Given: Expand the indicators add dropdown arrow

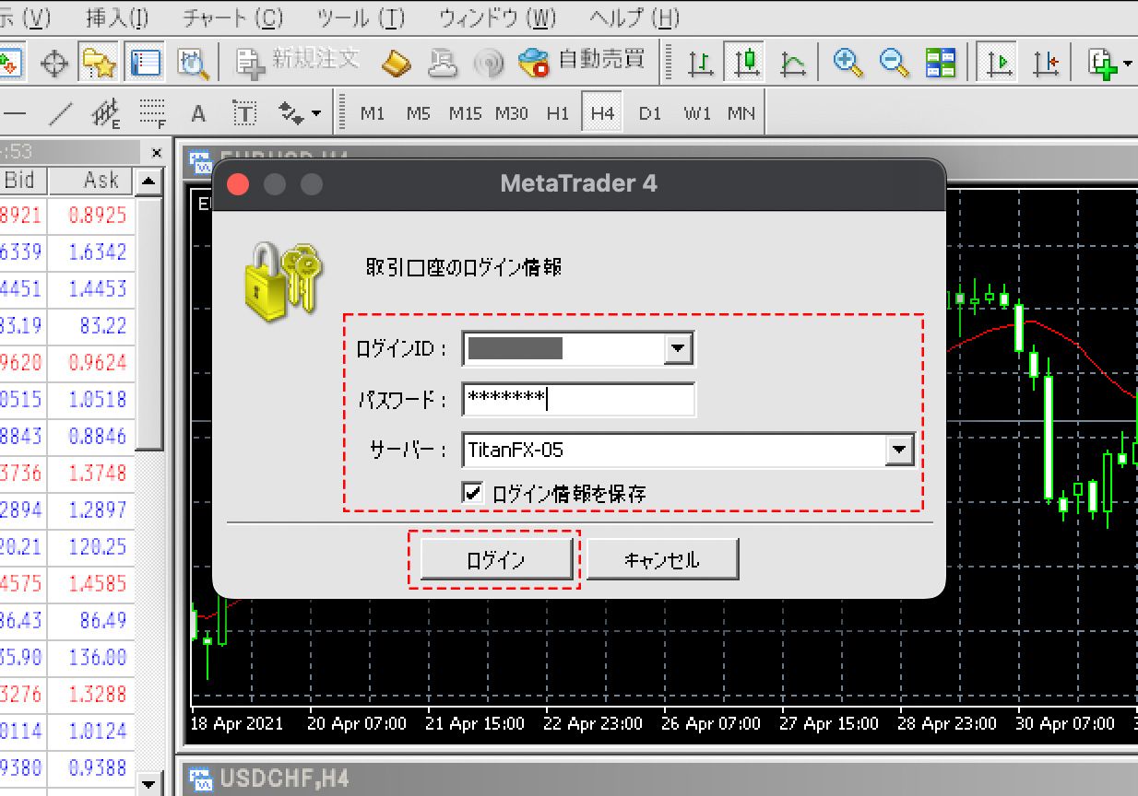Looking at the screenshot, I should 1127,63.
